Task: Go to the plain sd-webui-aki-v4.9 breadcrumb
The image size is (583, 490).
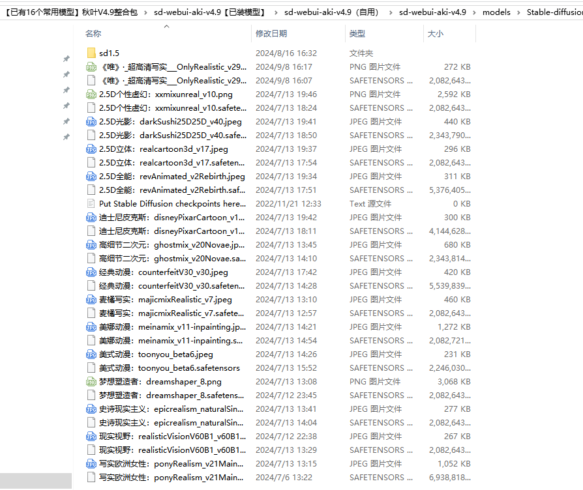Action: pos(432,12)
